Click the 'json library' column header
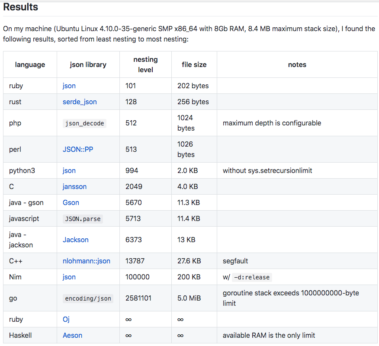Image resolution: width=379 pixels, height=346 pixels. click(88, 65)
